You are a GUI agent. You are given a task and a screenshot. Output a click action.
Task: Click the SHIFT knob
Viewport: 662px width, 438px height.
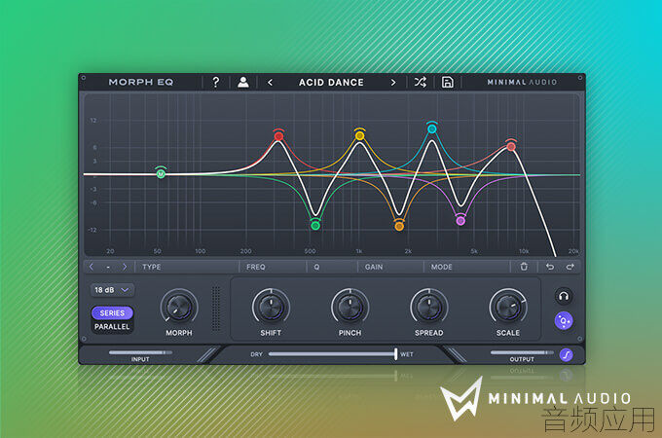[x=271, y=308]
